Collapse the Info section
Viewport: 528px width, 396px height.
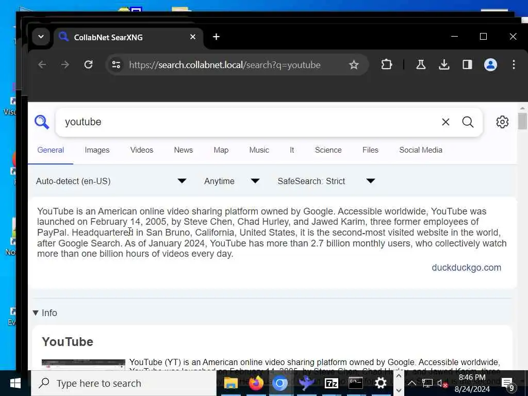click(x=45, y=313)
